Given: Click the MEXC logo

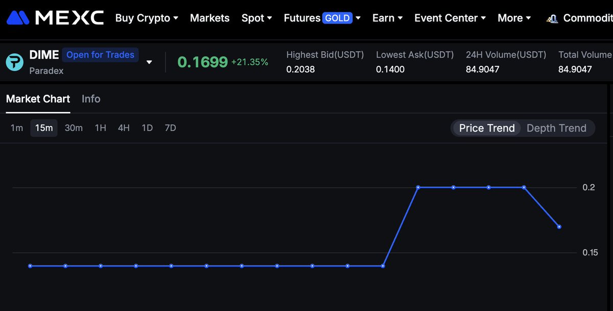Looking at the screenshot, I should [x=55, y=18].
